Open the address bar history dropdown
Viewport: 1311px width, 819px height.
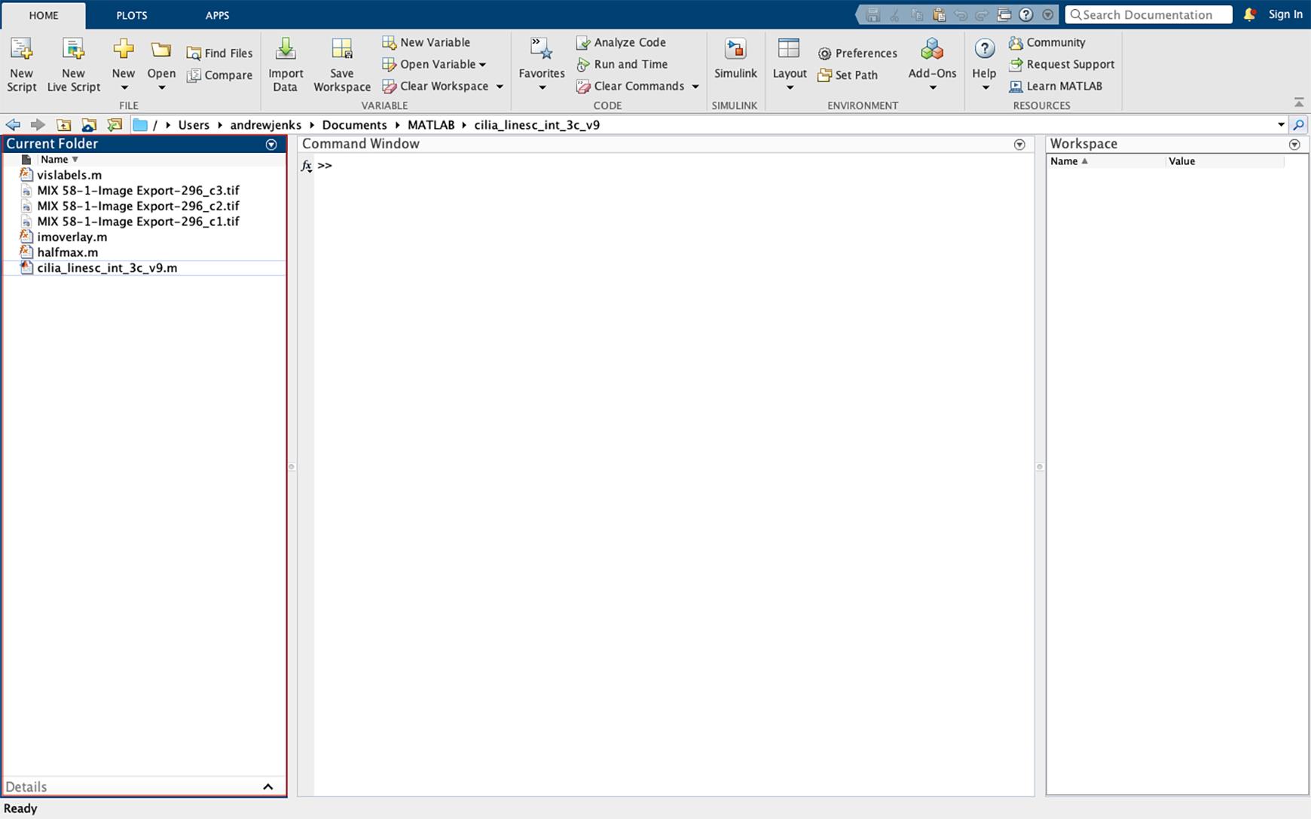coord(1281,124)
